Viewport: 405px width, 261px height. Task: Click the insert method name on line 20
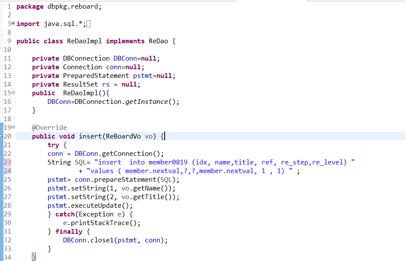click(x=90, y=136)
